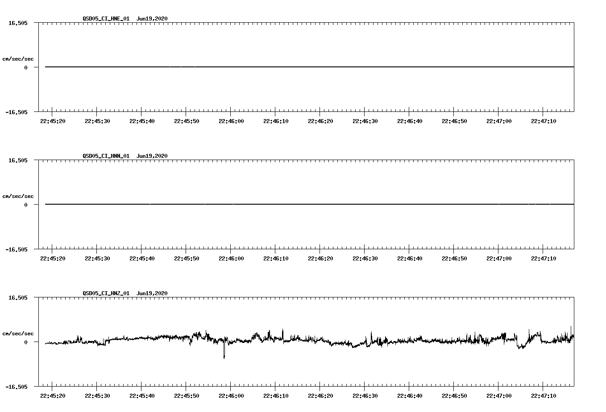
Task: Pick the 22:45:20 time under HNZ chart
Action: click(53, 396)
